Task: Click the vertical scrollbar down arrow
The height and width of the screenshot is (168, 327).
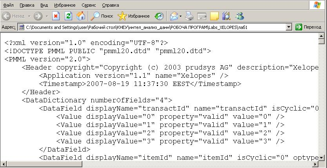Action: (x=322, y=158)
